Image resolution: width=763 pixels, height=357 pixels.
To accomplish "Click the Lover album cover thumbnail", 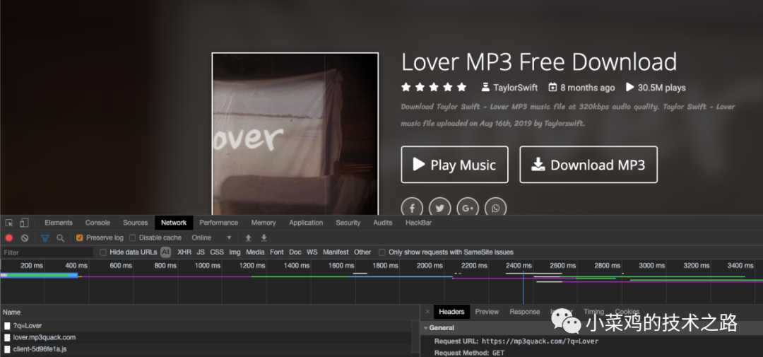I will (295, 134).
